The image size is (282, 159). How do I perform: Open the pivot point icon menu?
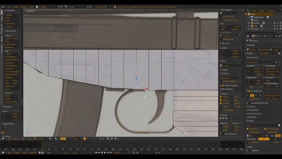click(56, 139)
